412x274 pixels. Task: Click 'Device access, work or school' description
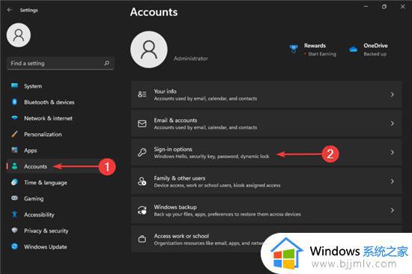217,185
